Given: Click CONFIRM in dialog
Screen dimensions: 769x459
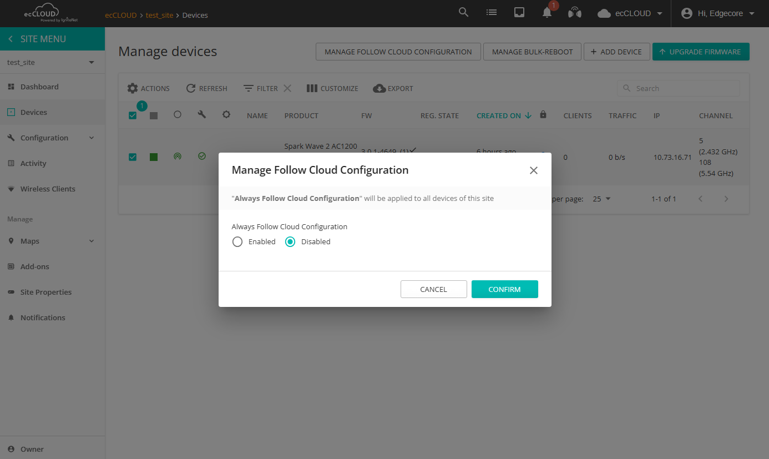Looking at the screenshot, I should click(505, 289).
